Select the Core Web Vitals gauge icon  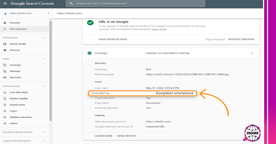point(5,93)
